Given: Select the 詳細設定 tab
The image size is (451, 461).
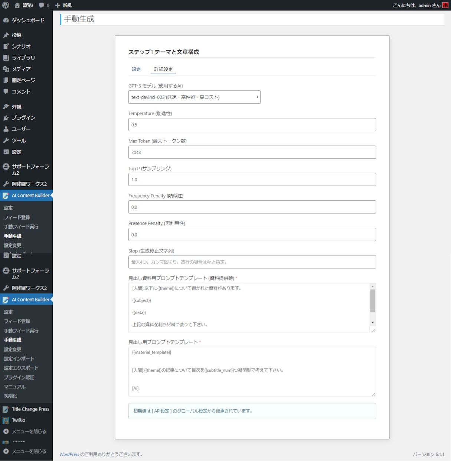Looking at the screenshot, I should [x=163, y=69].
